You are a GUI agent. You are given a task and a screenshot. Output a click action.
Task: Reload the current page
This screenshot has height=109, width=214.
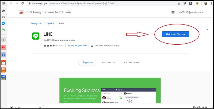point(23,3)
